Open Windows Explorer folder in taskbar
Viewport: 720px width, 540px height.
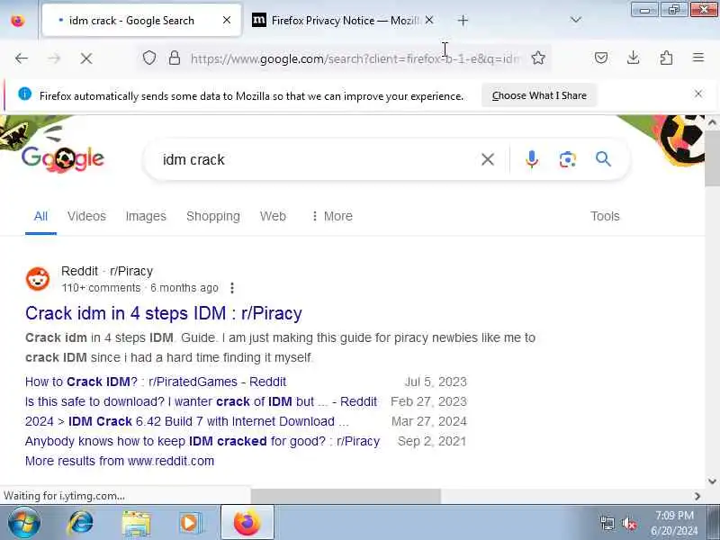(x=136, y=523)
